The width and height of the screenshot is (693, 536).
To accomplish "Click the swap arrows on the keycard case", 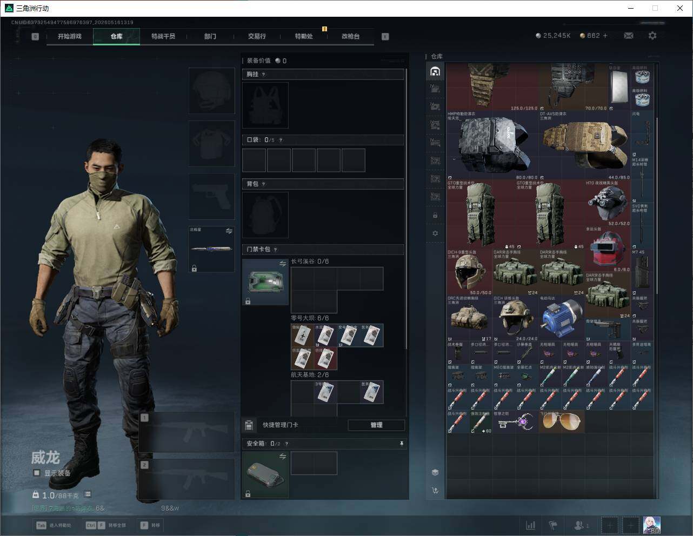I will [x=282, y=264].
